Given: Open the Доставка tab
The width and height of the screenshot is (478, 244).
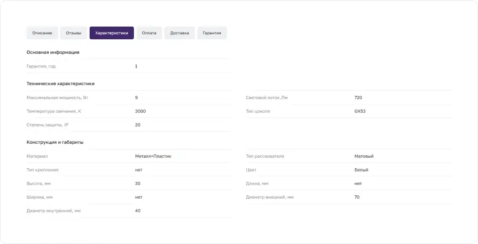Looking at the screenshot, I should (x=180, y=33).
